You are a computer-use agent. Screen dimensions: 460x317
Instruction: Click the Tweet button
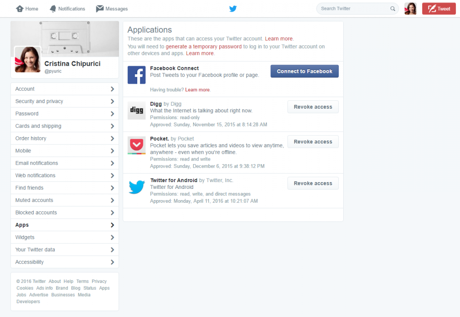pos(438,9)
